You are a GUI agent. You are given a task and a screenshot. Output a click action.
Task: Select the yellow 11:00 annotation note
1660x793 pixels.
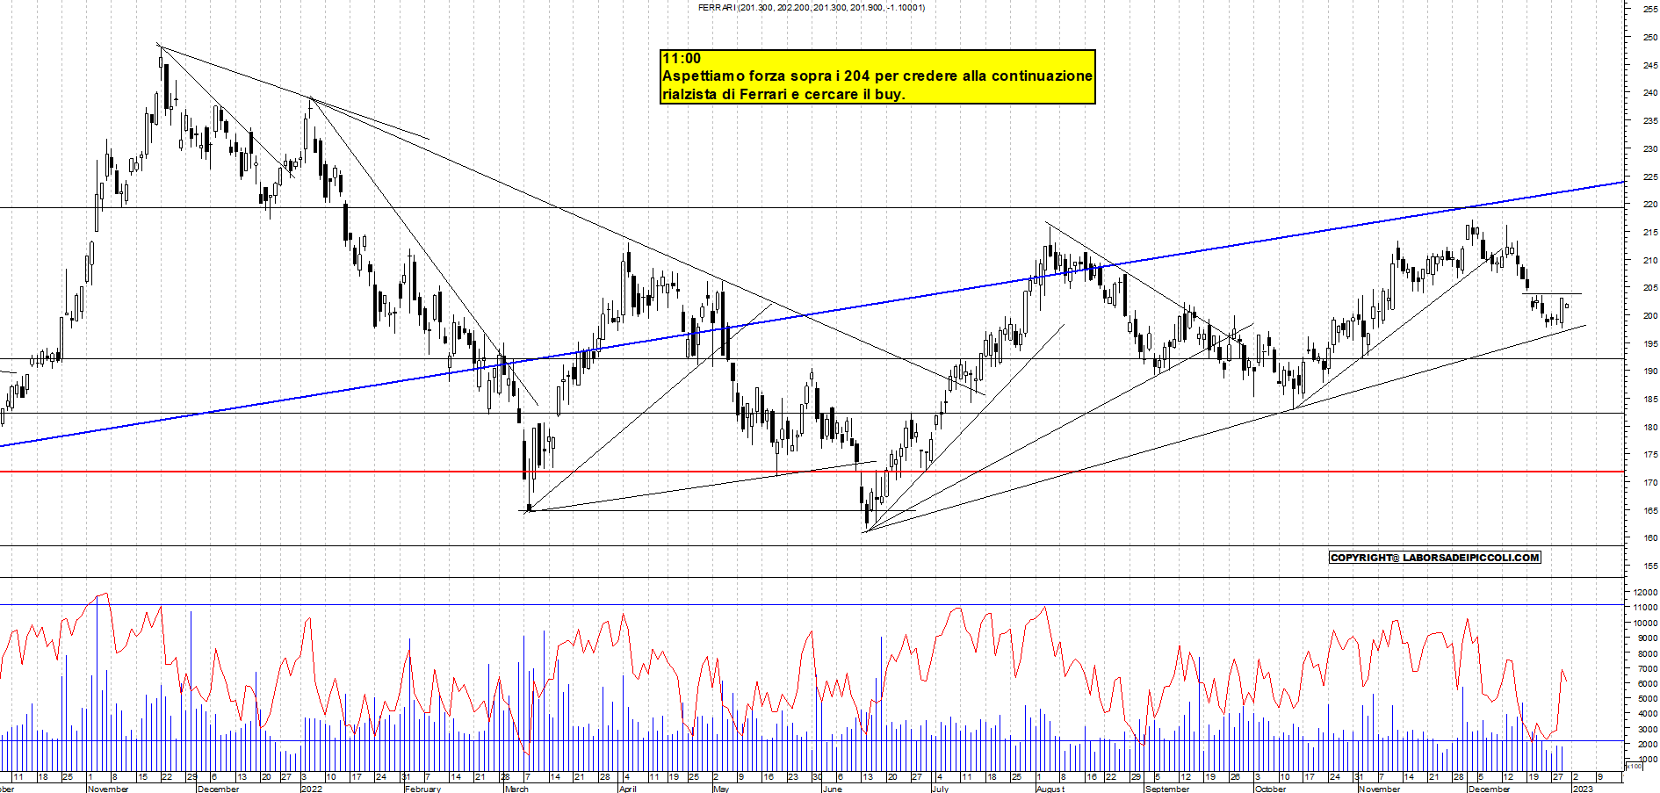(x=877, y=76)
